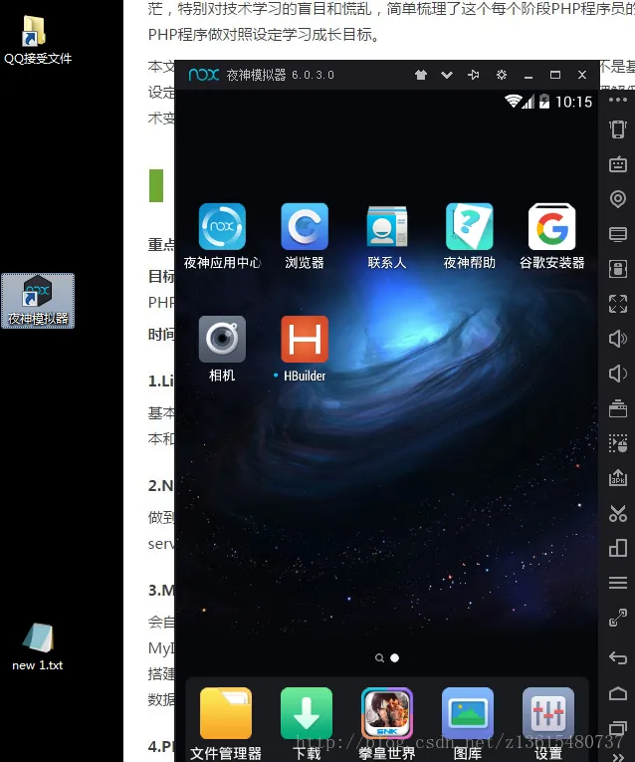Launch the HBuilder app
The image size is (635, 762).
[x=305, y=340]
